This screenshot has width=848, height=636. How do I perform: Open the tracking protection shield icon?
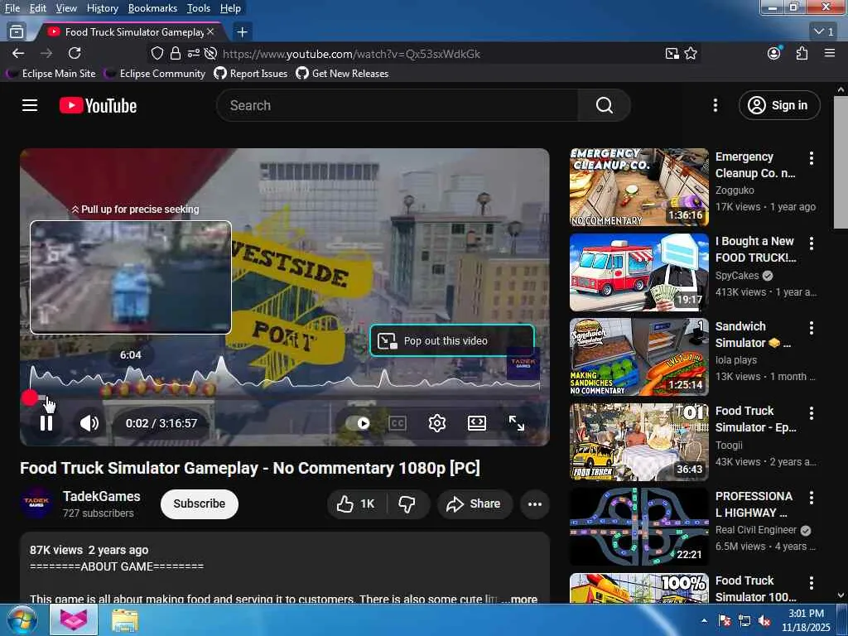pos(157,53)
